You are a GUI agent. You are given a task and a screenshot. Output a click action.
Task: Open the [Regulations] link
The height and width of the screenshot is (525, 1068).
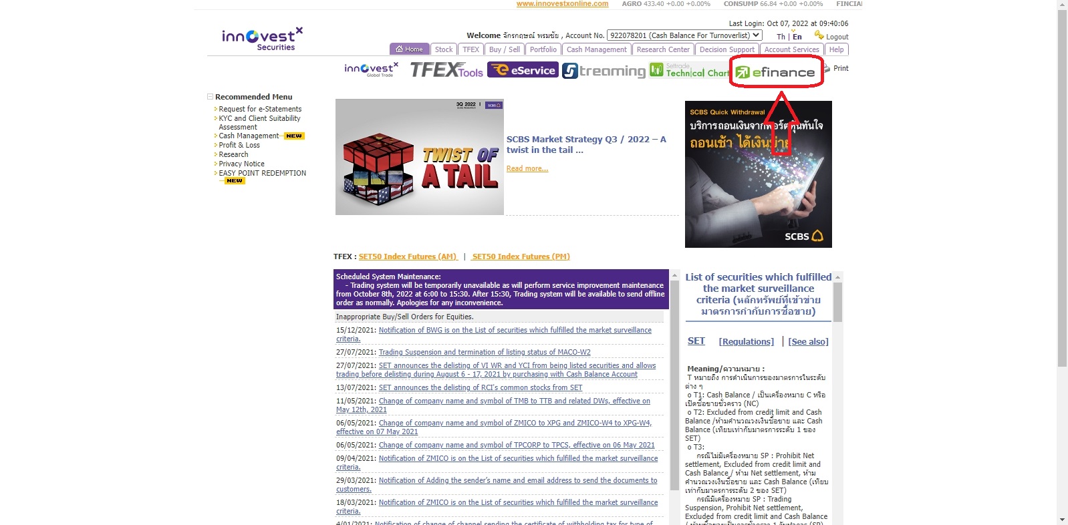pos(747,341)
